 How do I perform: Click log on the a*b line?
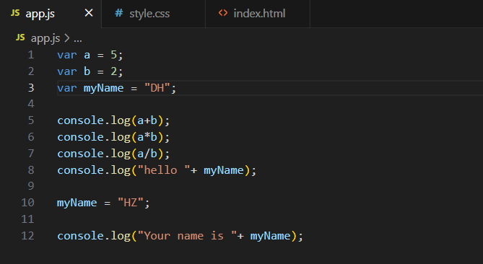[x=121, y=138]
